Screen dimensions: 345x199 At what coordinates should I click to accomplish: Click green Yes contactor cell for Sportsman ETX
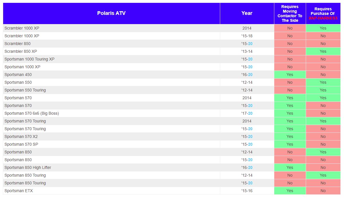(x=290, y=191)
